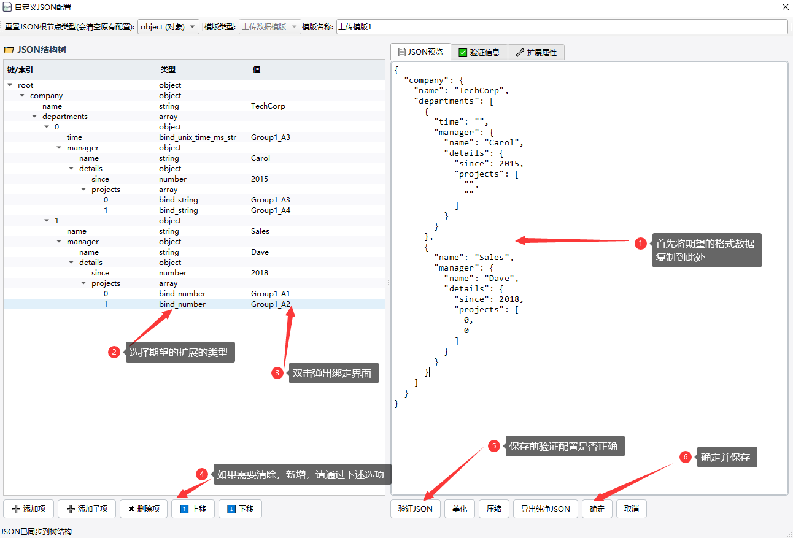Open the JSON root node type dropdown
Screen dimensions: 793x538
[168, 27]
